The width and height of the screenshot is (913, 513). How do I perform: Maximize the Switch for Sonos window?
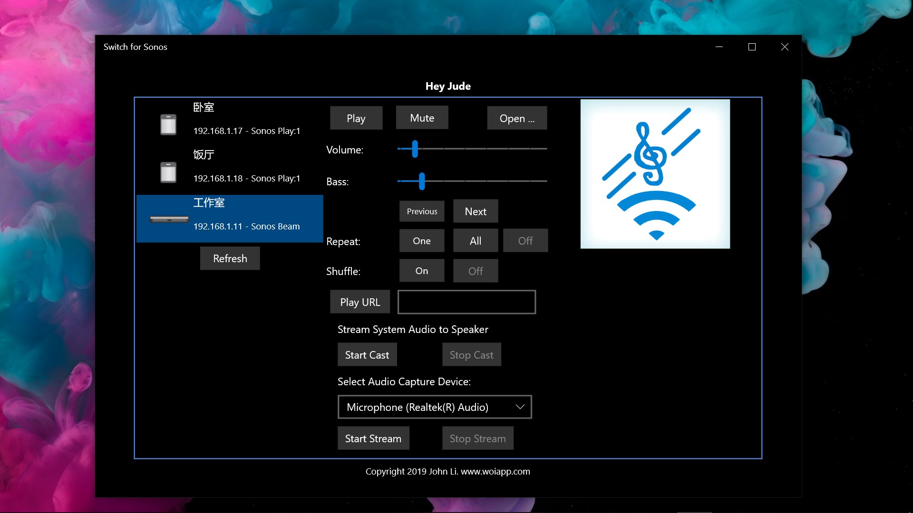pyautogui.click(x=752, y=47)
